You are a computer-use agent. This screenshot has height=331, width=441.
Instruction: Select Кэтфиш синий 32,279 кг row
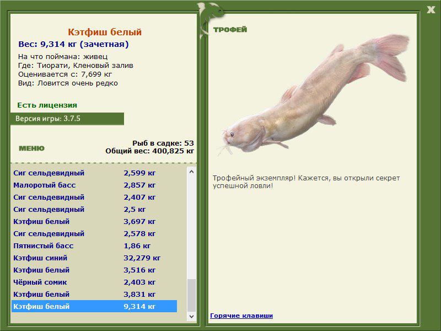coord(94,258)
